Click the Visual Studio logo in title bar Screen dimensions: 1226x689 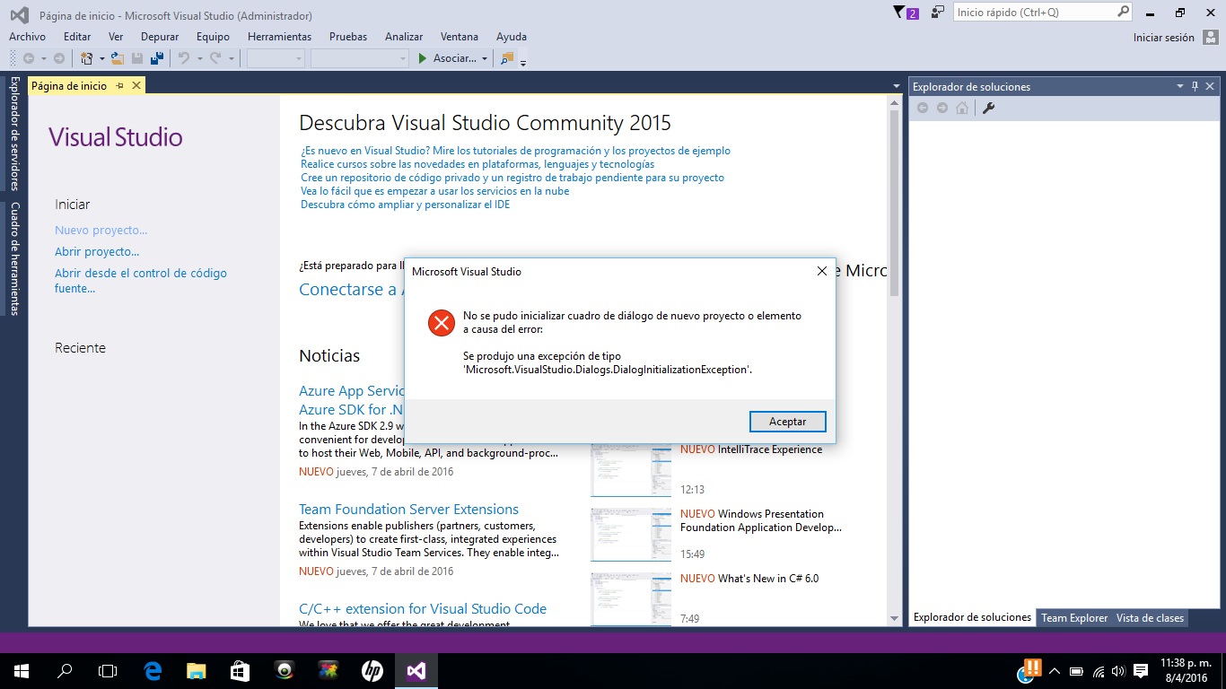tap(19, 15)
